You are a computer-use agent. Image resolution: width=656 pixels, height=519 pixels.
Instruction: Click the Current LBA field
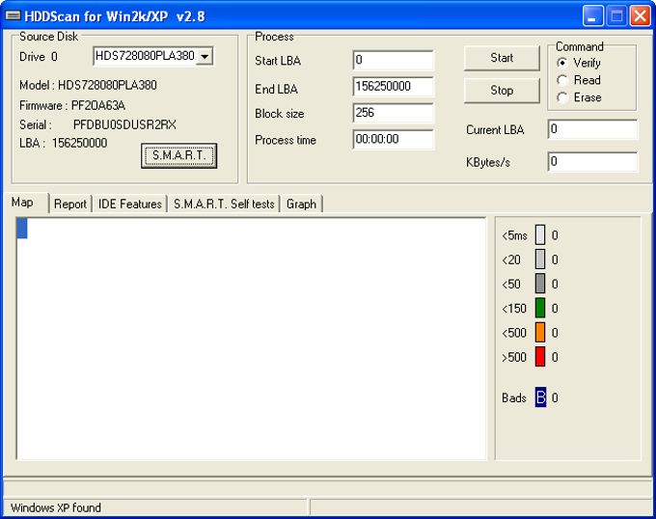pos(592,129)
